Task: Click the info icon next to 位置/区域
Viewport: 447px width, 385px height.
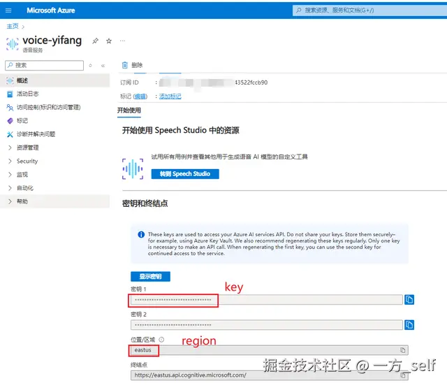Action: [161, 340]
